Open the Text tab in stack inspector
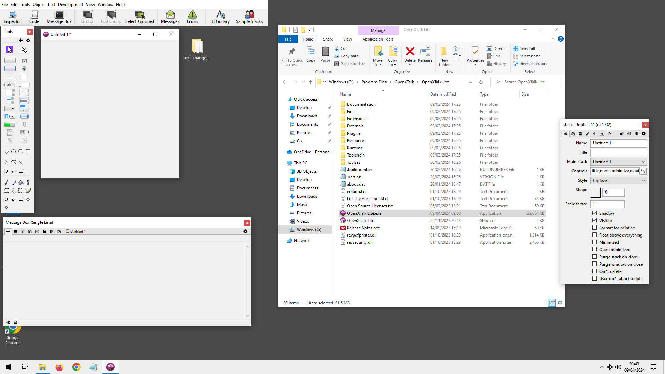The image size is (665, 374). click(602, 134)
